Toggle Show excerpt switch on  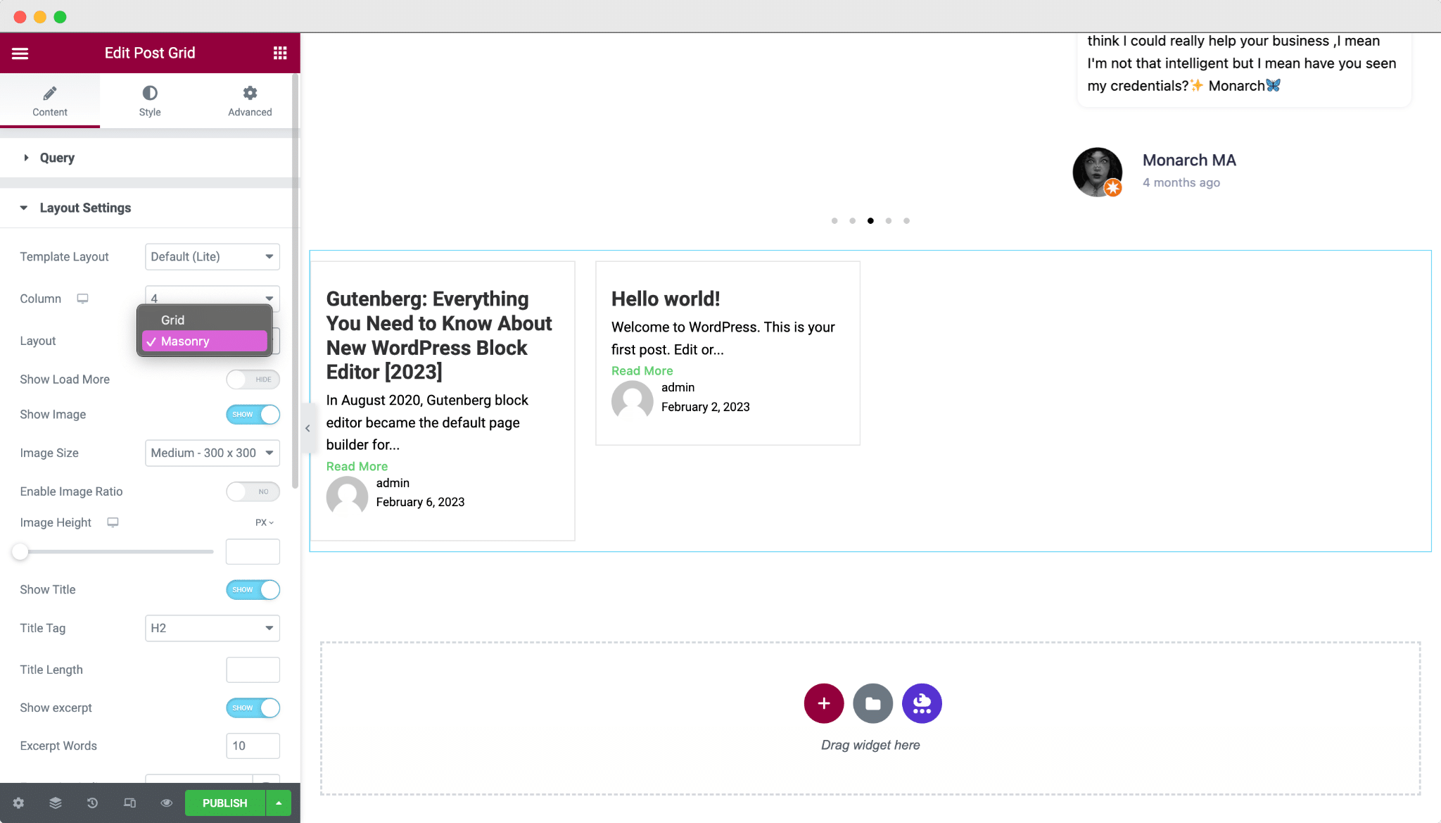253,707
